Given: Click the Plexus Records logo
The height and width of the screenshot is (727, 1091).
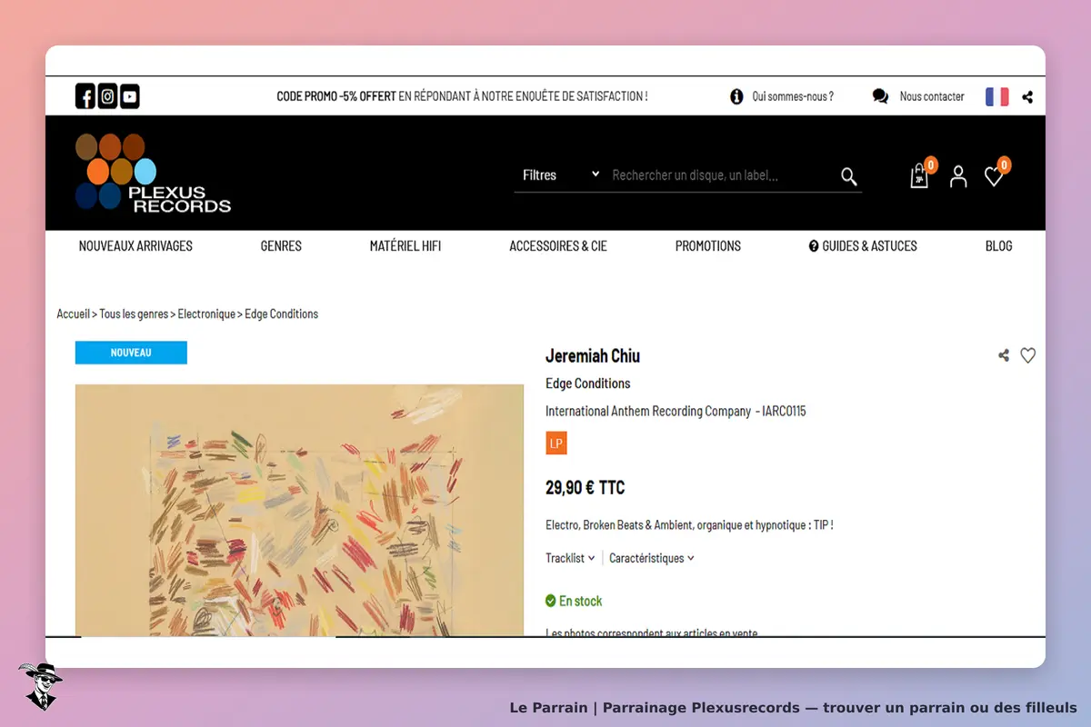Looking at the screenshot, I should tap(153, 173).
